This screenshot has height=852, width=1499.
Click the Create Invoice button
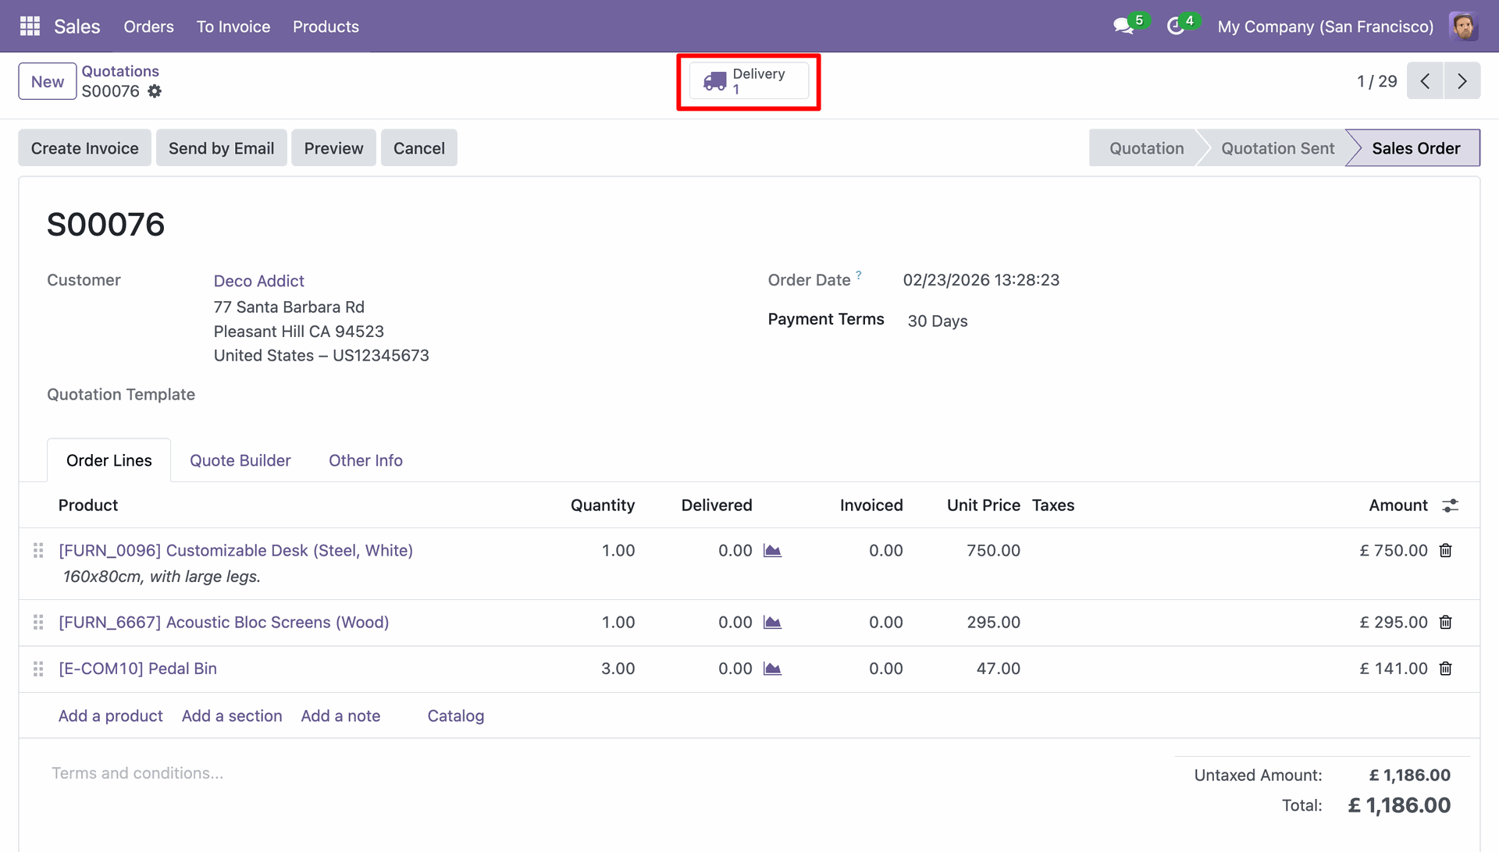click(x=84, y=148)
